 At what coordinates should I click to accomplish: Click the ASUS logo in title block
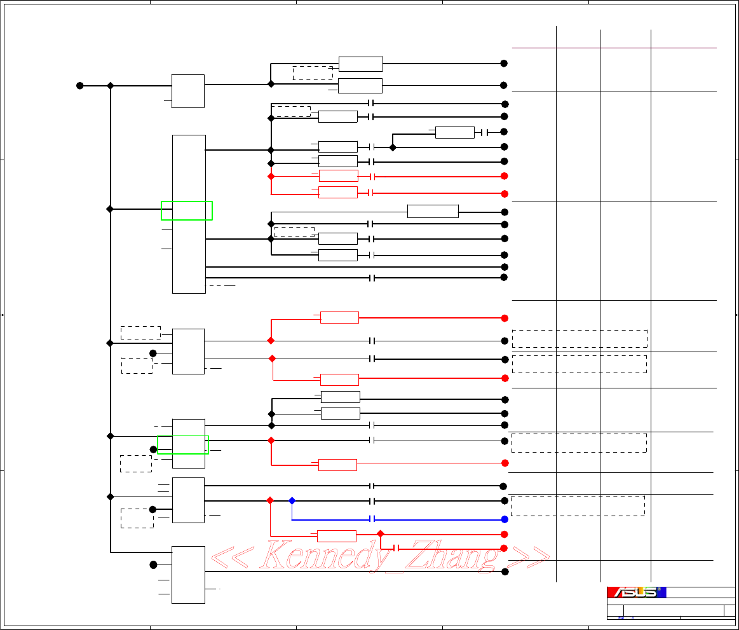point(636,592)
